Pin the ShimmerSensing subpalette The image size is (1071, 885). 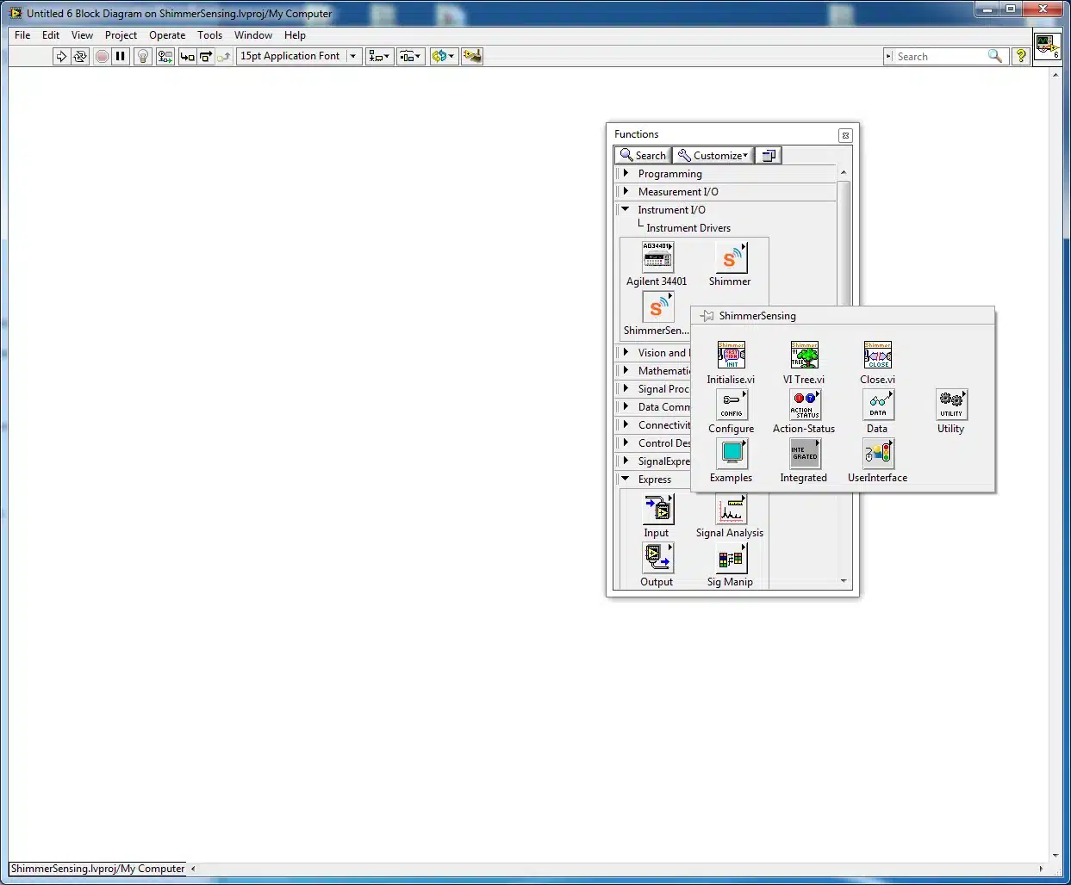(x=707, y=316)
